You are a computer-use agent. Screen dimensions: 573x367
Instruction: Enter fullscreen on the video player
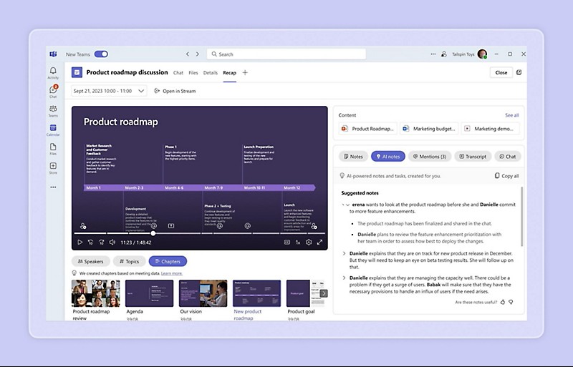click(x=319, y=243)
